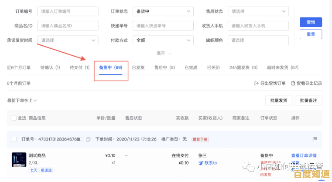This screenshot has width=332, height=182.
Task: Click the 导出查询订单 link
Action: pyautogui.click(x=273, y=84)
